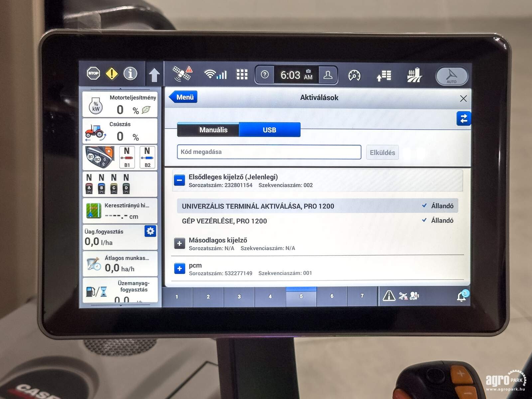
Task: Select the B2 valve indicator
Action: coord(147,157)
